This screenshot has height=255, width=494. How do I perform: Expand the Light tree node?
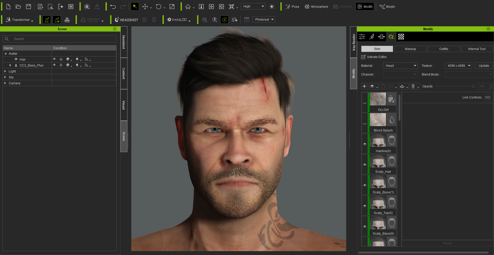[5, 71]
